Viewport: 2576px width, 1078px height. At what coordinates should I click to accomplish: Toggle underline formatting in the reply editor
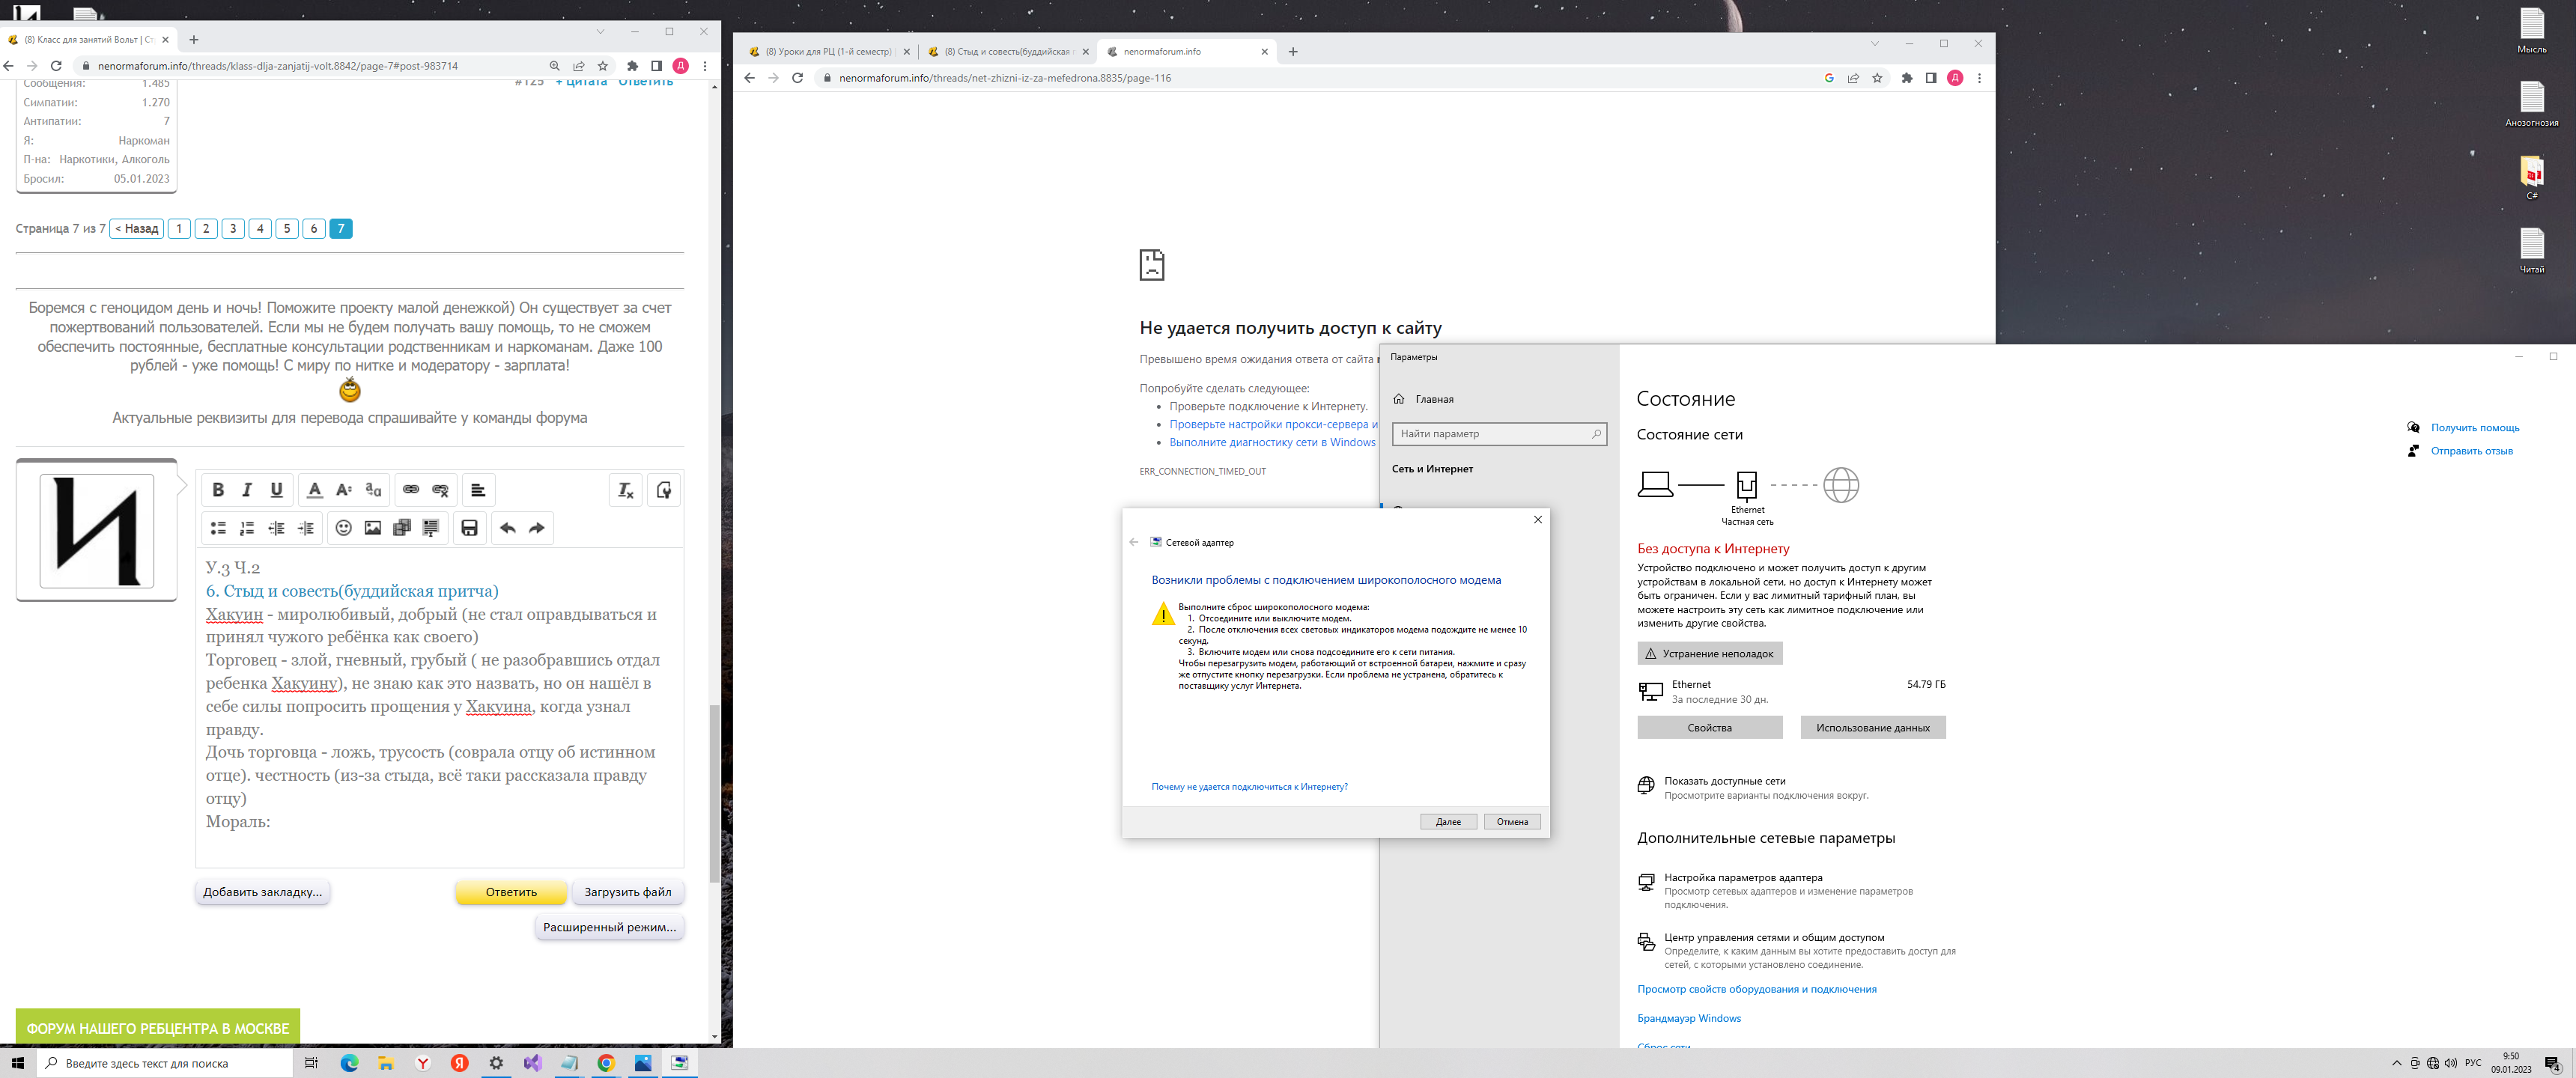click(277, 490)
